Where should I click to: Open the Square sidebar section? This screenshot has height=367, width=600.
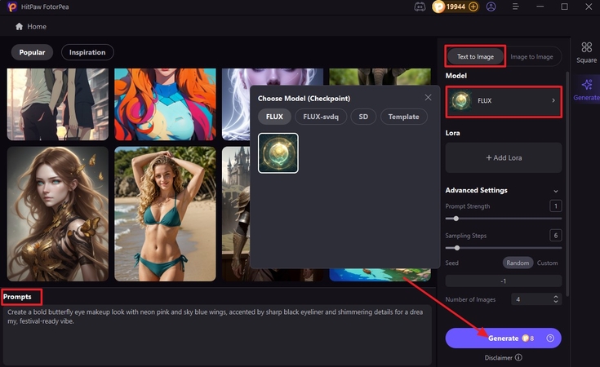(586, 53)
